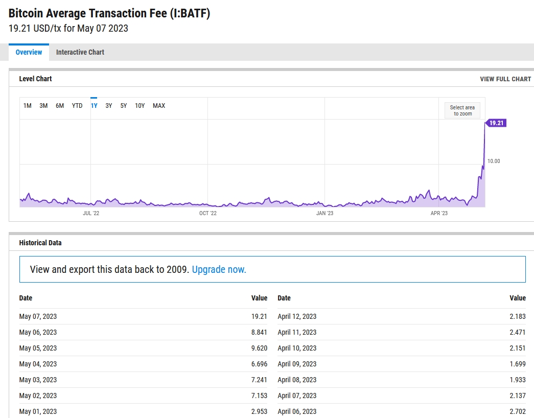The image size is (534, 418).
Task: Set chart range to 3M
Action: (43, 106)
